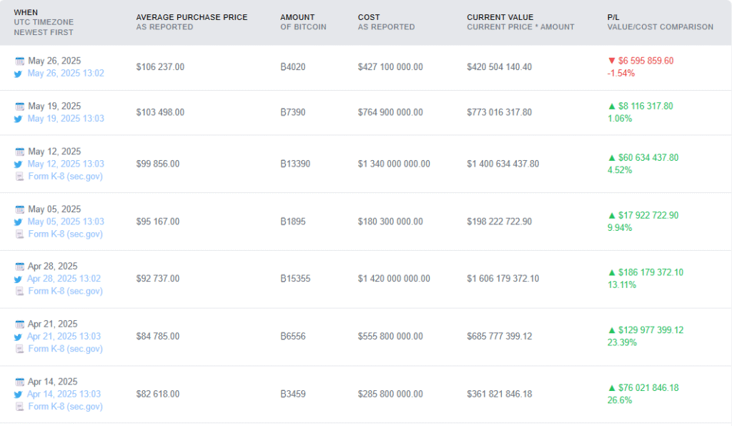
Task: Click the calendar icon beside Apr 14, 2025
Action: point(19,382)
